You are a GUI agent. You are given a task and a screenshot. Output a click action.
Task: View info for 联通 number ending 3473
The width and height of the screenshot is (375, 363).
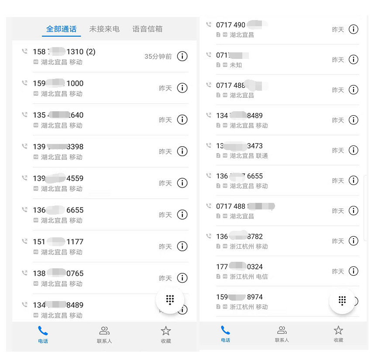tap(354, 150)
